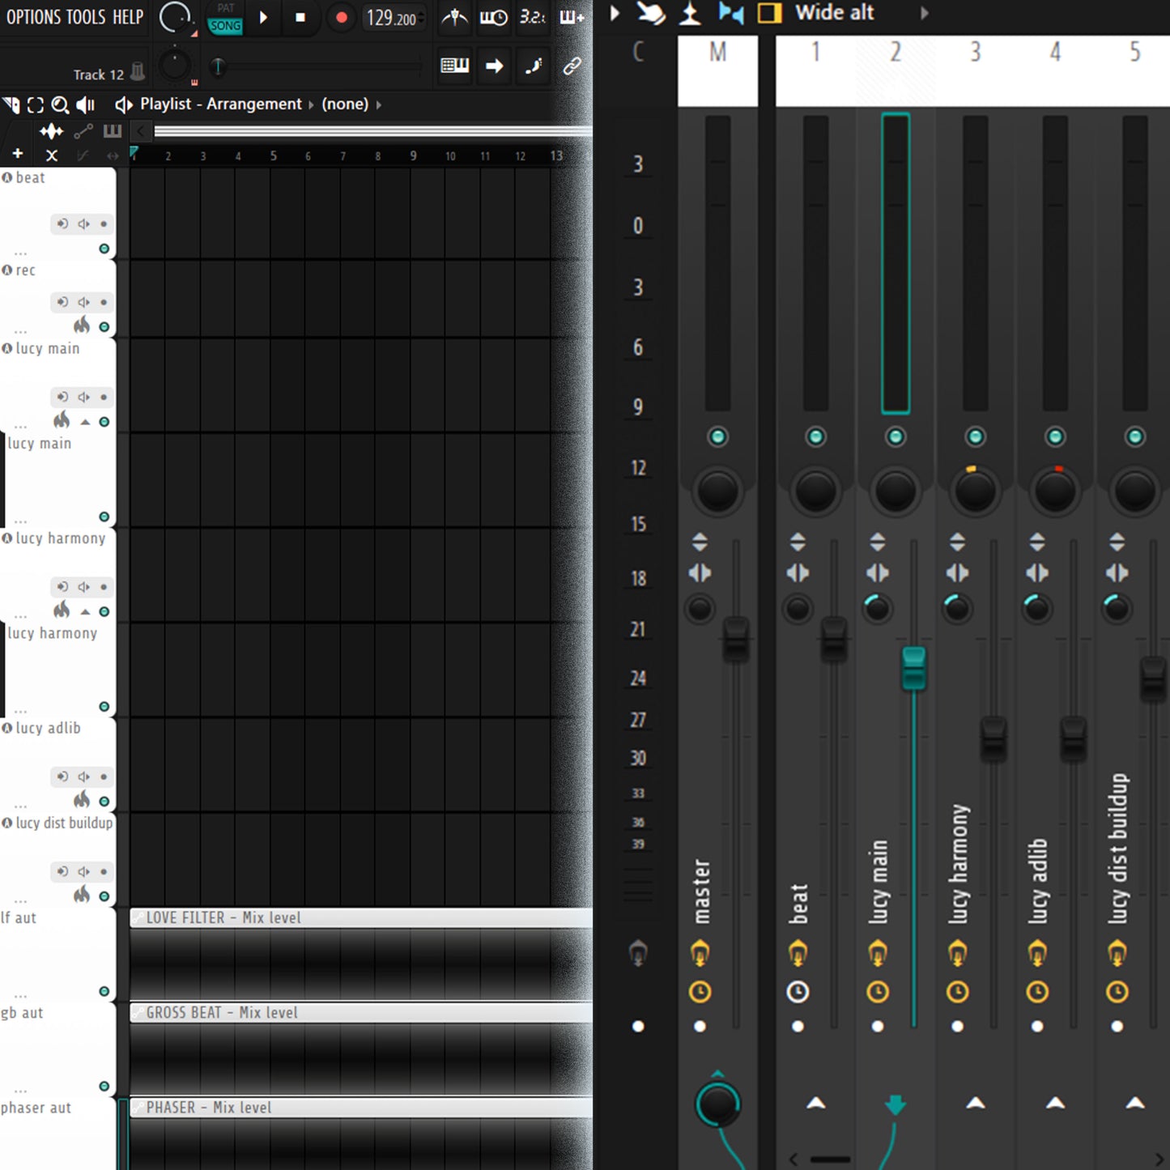
Task: Collapse the lucy harmony track group
Action: (85, 612)
